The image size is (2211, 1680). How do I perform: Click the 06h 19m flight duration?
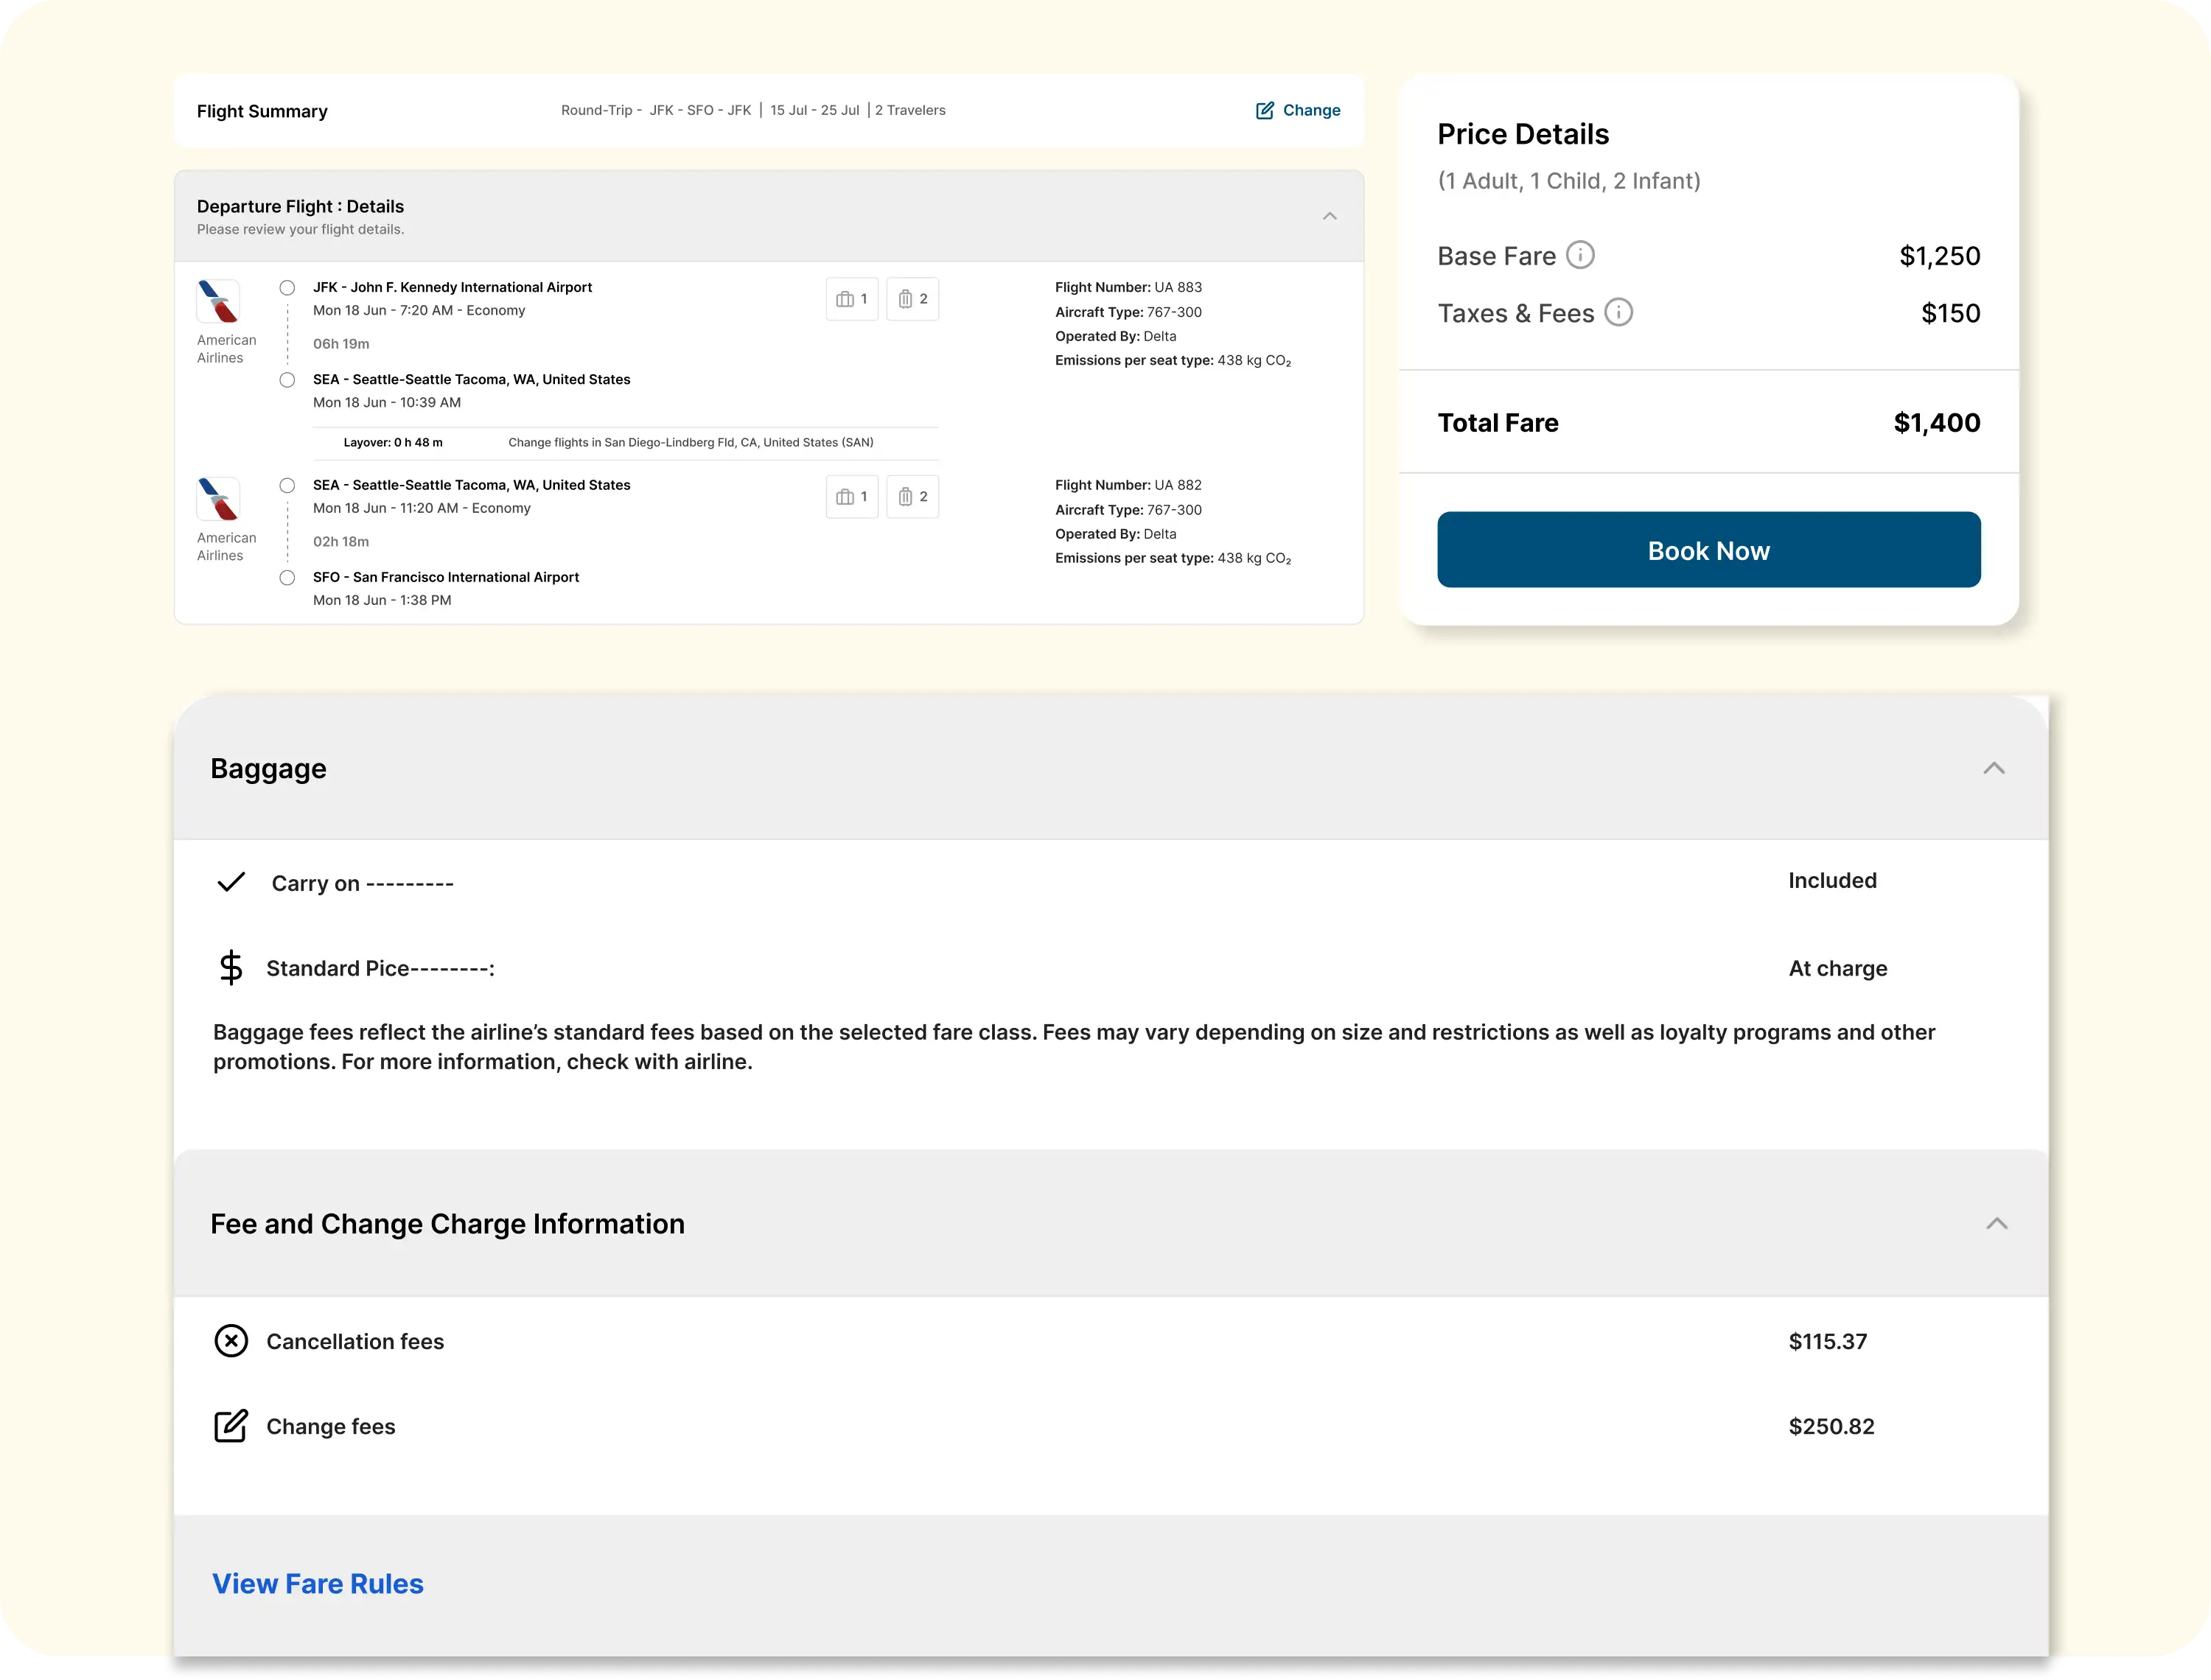click(x=341, y=344)
